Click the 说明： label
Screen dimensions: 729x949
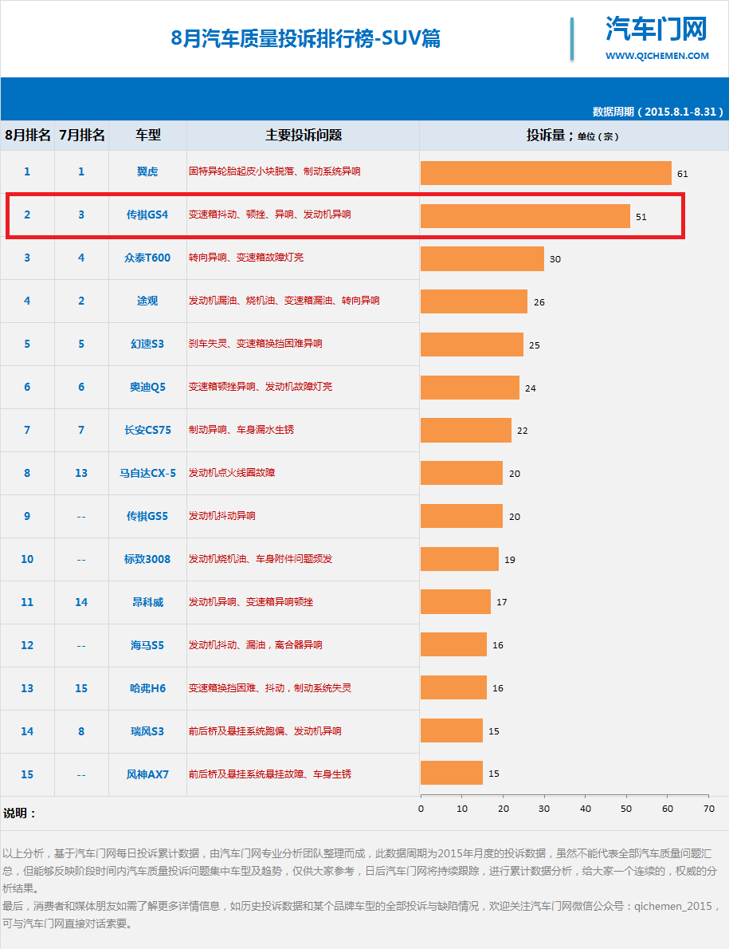coord(20,813)
